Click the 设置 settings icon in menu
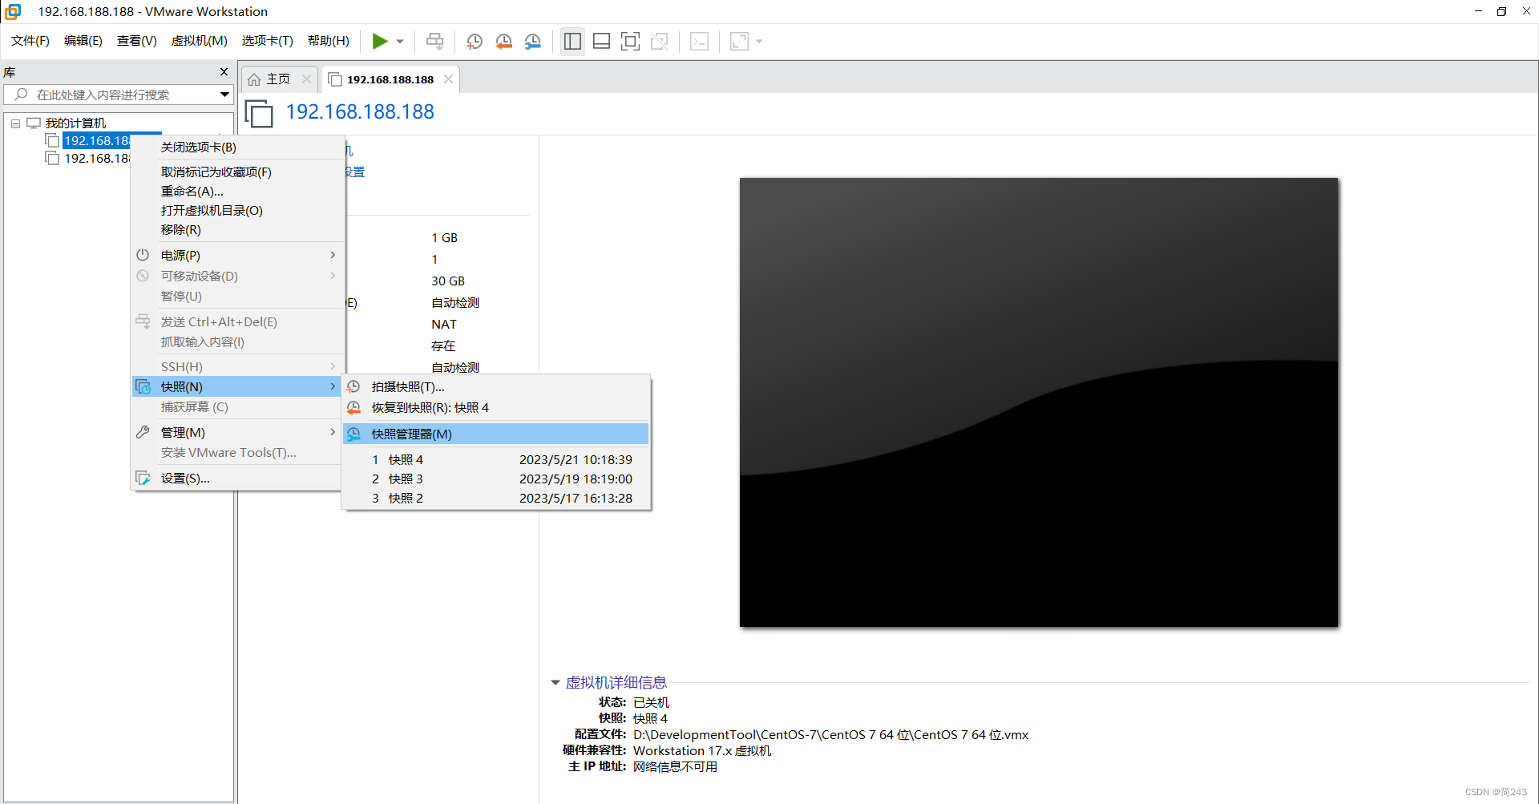 [x=143, y=479]
